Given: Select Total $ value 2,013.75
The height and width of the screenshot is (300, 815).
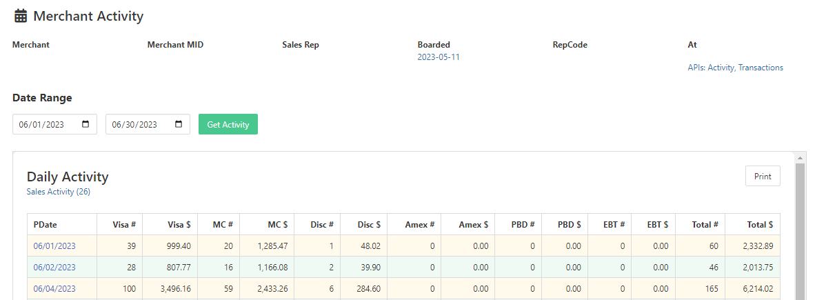Looking at the screenshot, I should [758, 268].
